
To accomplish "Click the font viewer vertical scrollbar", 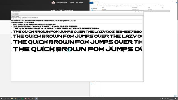I will click(x=143, y=49).
